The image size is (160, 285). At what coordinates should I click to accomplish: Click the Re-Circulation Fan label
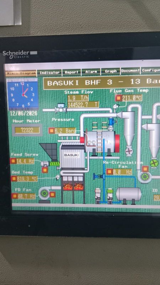123,164
